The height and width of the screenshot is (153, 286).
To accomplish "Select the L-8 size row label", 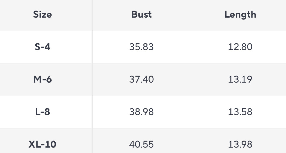I will pos(42,112).
